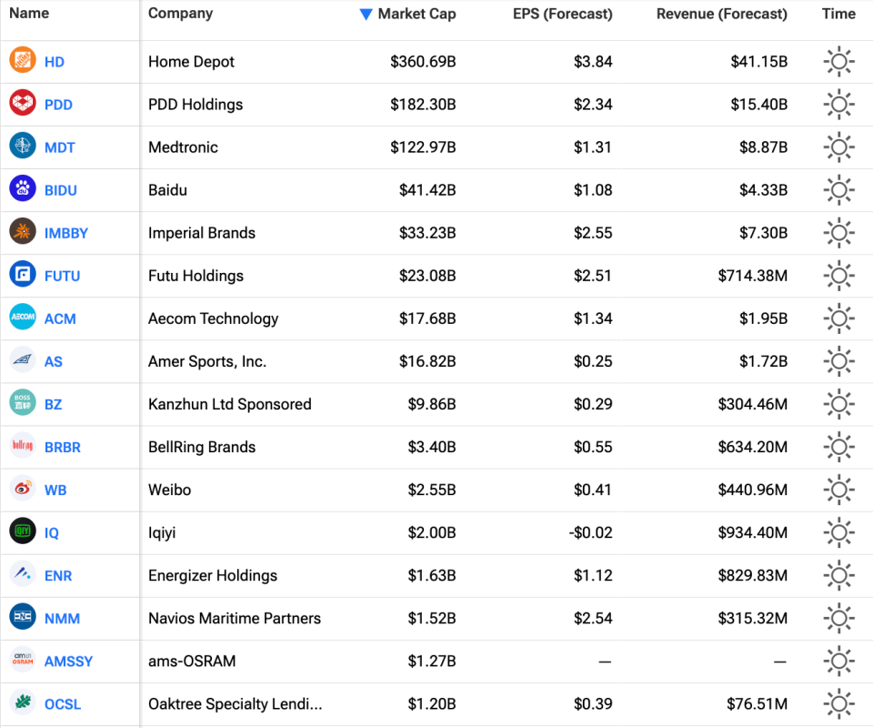
Task: Sort table by EPS (Forecast) column header
Action: 562,14
